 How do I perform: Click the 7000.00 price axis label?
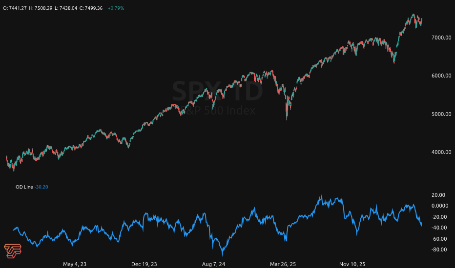[x=441, y=38]
